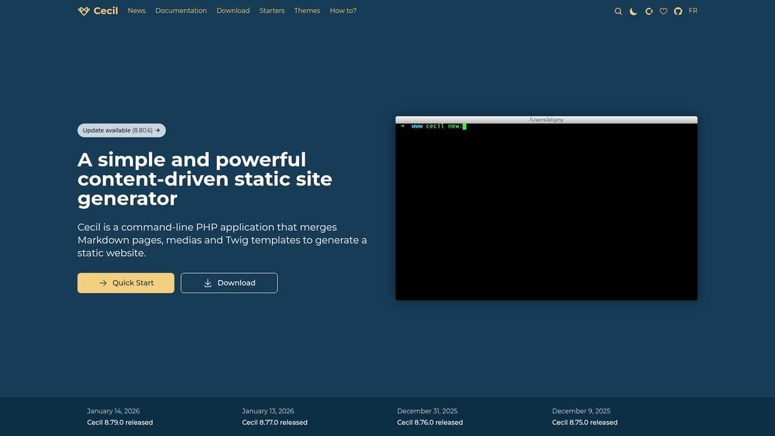The height and width of the screenshot is (436, 775).
Task: Toggle dark mode with the moon icon
Action: 633,11
